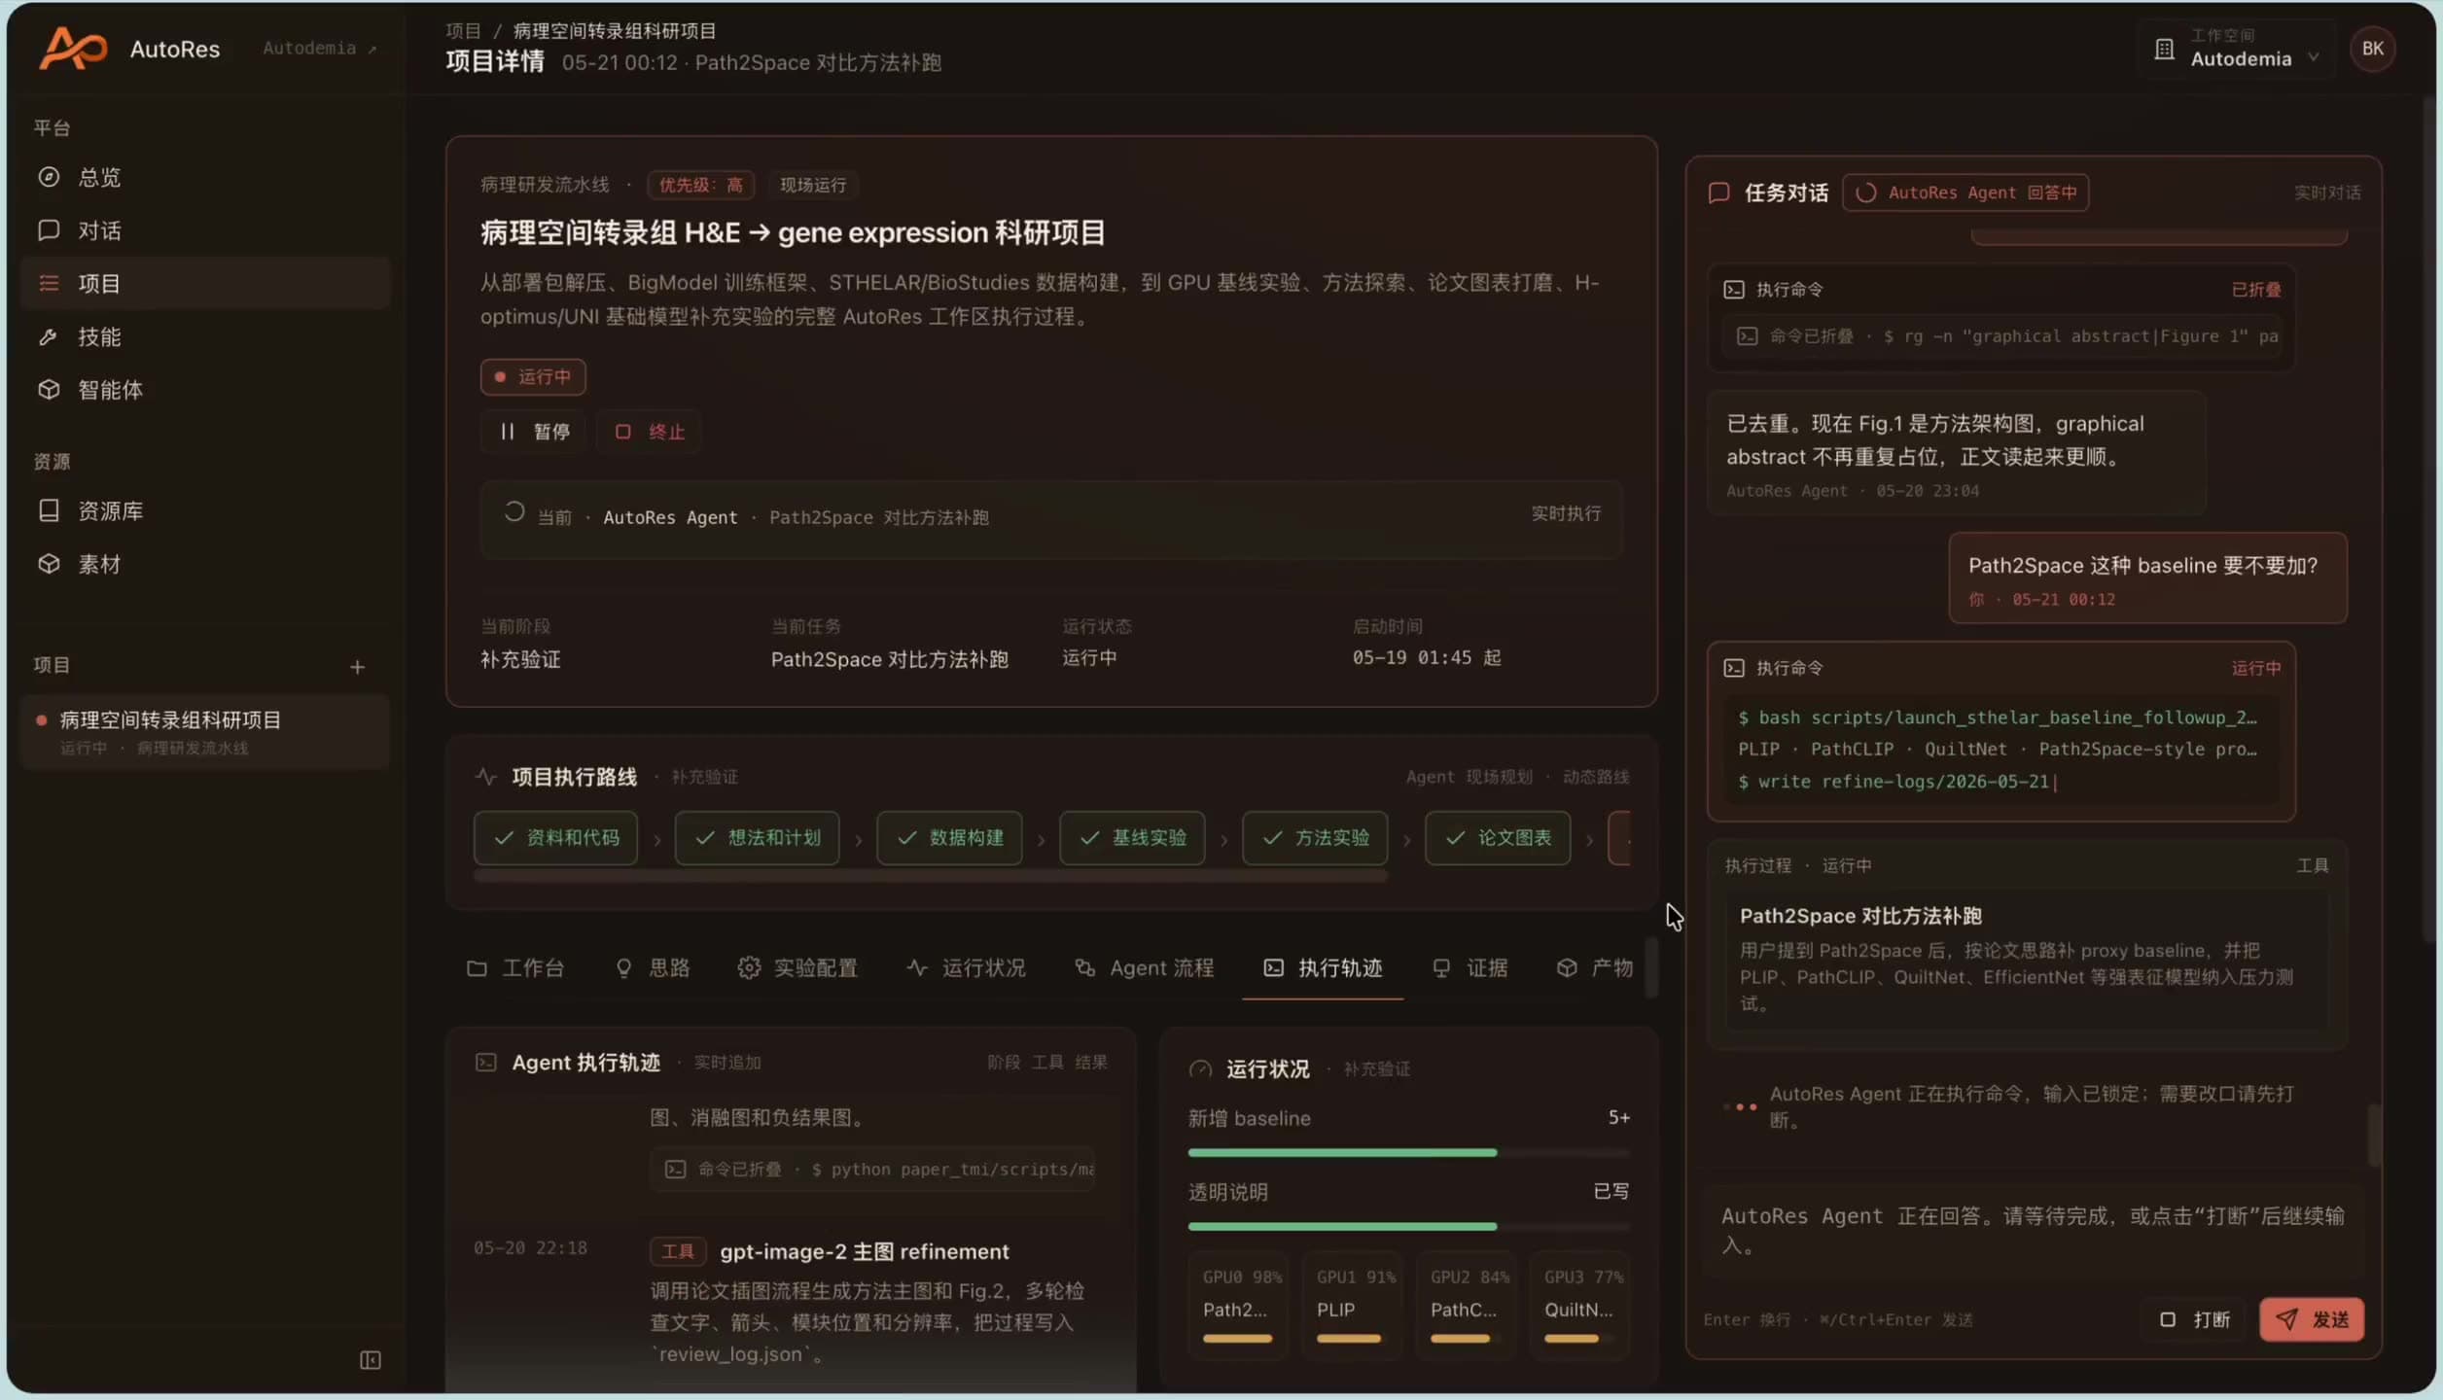Switch to the Agent 流程 tab
Image resolution: width=2443 pixels, height=1400 pixels.
point(1145,968)
